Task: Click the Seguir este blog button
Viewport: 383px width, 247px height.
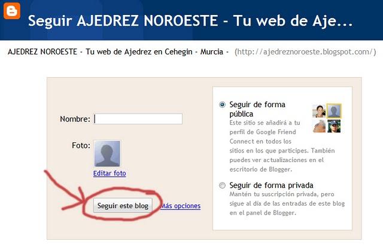Action: point(123,206)
